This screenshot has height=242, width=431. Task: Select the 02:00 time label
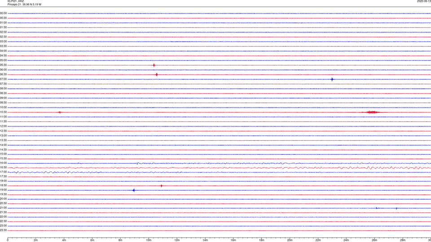(4, 32)
